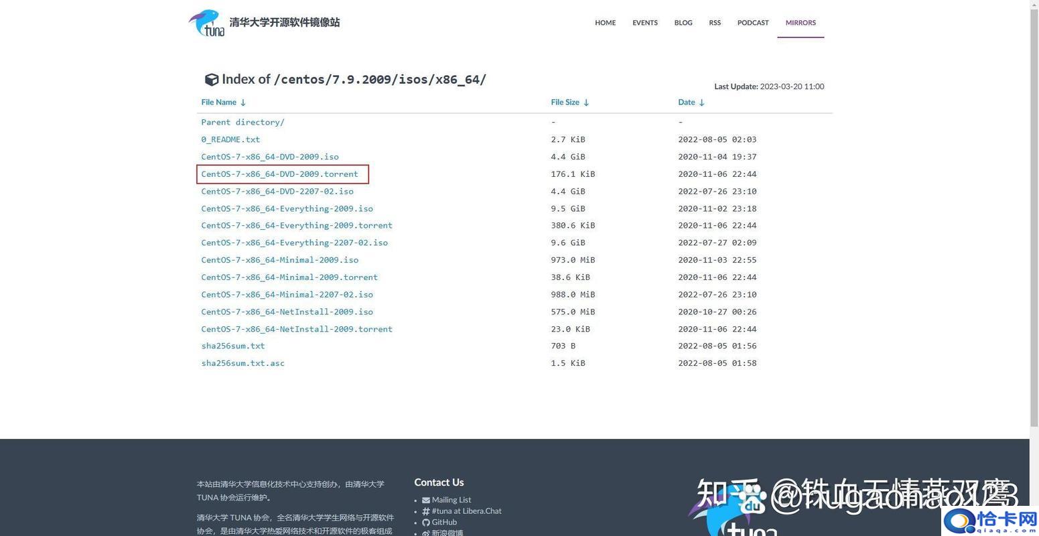This screenshot has height=536, width=1039.
Task: Sort by File Size using its arrow
Action: click(586, 103)
